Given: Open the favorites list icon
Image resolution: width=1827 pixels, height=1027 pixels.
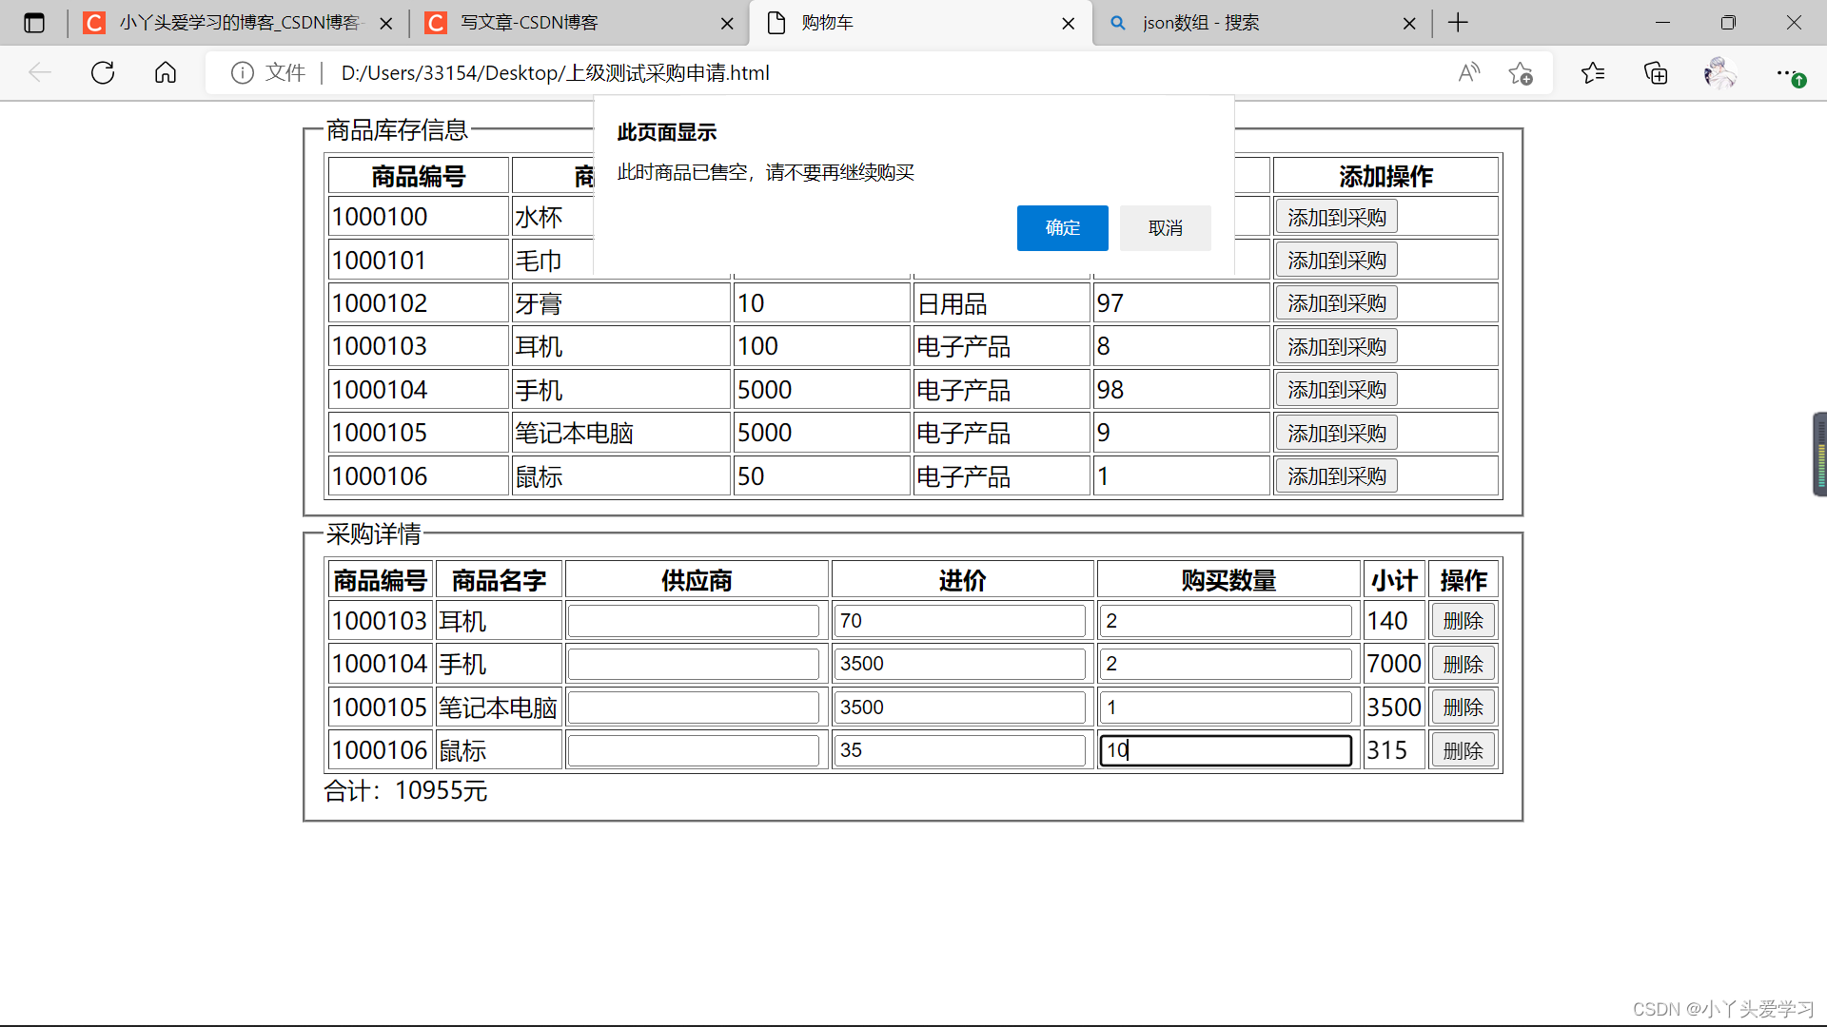Looking at the screenshot, I should (1593, 73).
